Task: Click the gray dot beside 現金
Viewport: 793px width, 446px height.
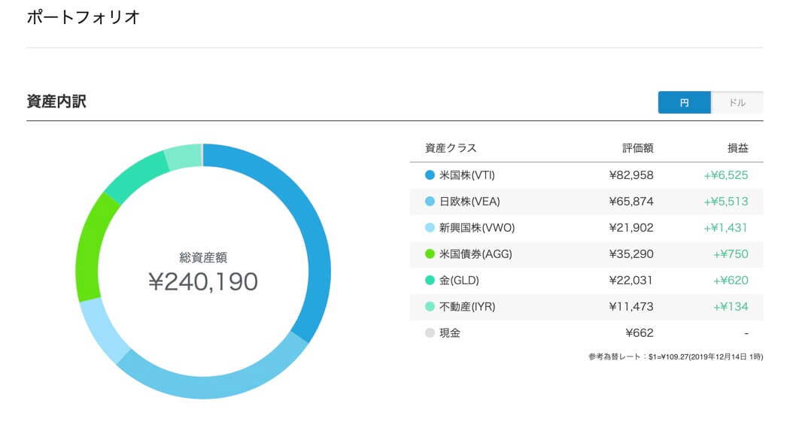Action: tap(430, 332)
